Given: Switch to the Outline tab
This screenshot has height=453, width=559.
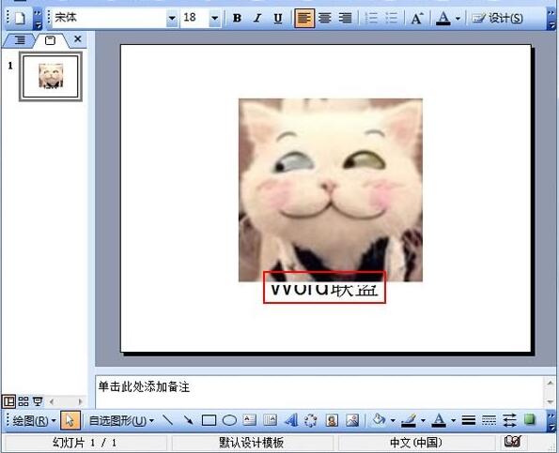Looking at the screenshot, I should pyautogui.click(x=20, y=39).
